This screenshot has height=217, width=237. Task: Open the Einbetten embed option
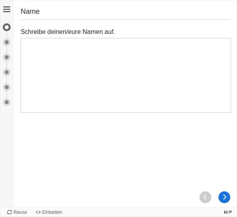point(49,212)
